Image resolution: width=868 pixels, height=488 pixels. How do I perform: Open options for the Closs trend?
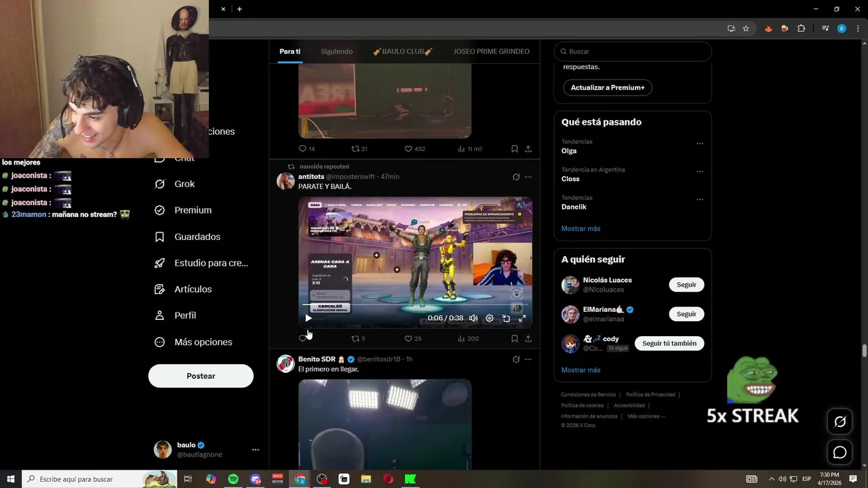point(700,171)
